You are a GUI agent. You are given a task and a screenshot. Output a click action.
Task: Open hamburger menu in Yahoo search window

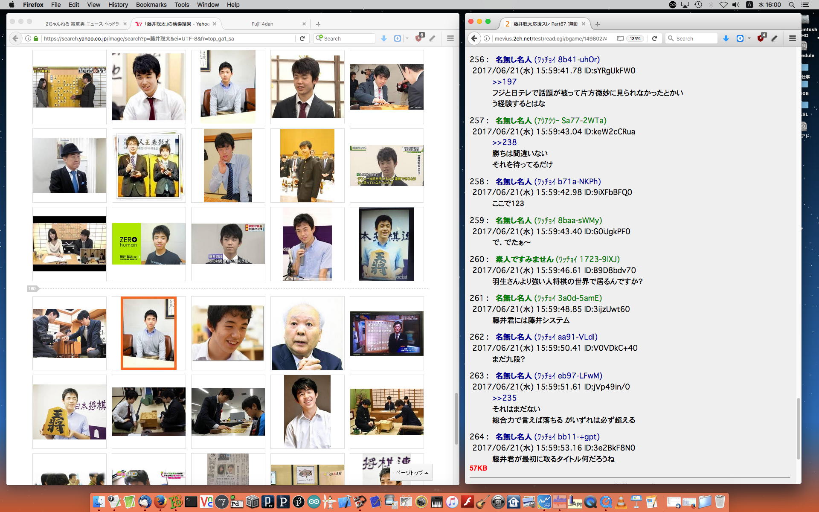tap(450, 38)
